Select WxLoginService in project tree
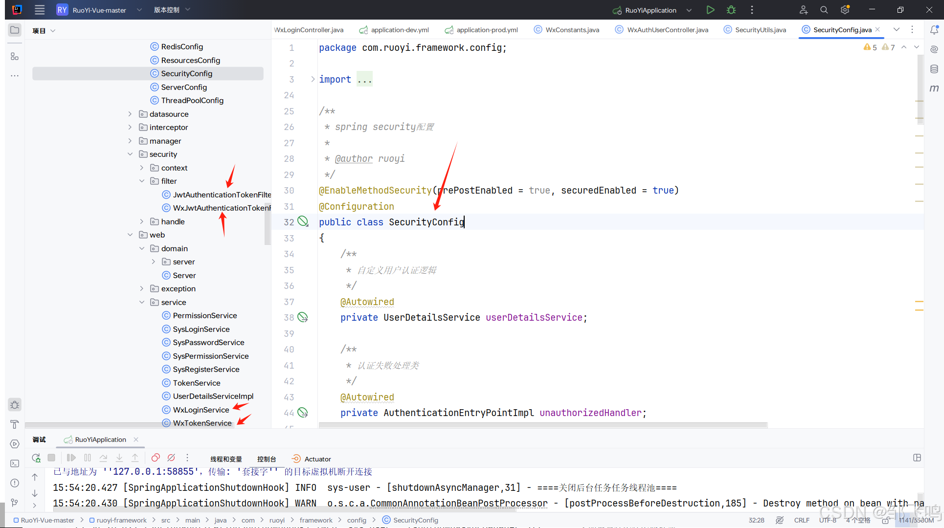Viewport: 944px width, 528px height. point(201,410)
